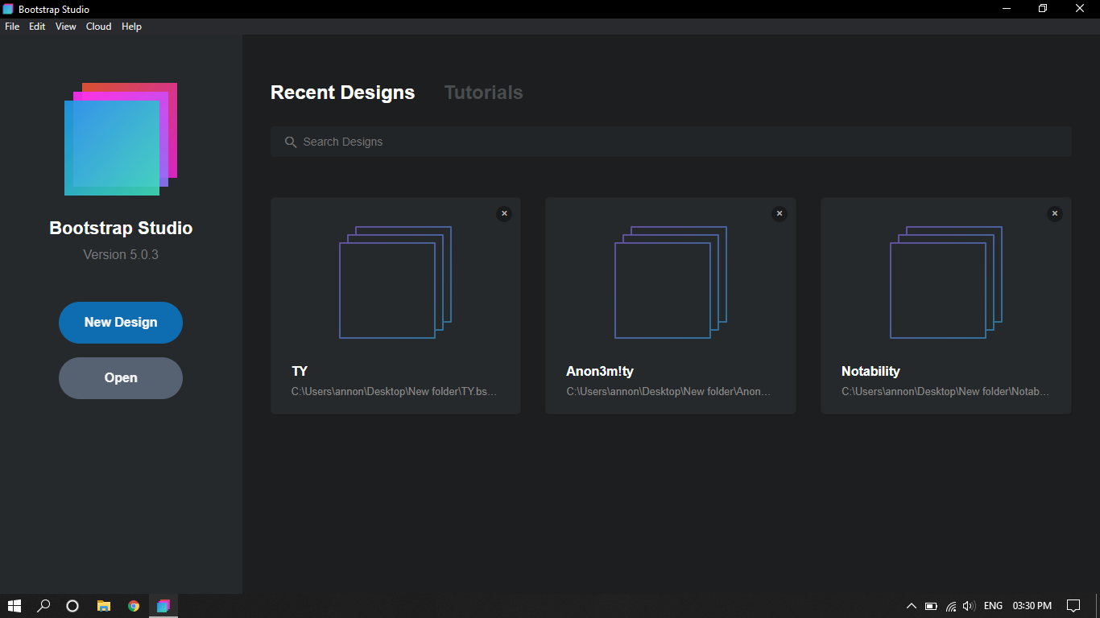1100x618 pixels.
Task: Select the Recent Designs tab
Action: 342,93
